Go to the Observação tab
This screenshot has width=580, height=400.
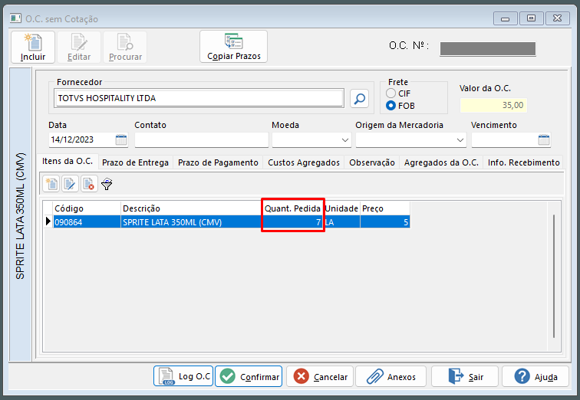(372, 162)
